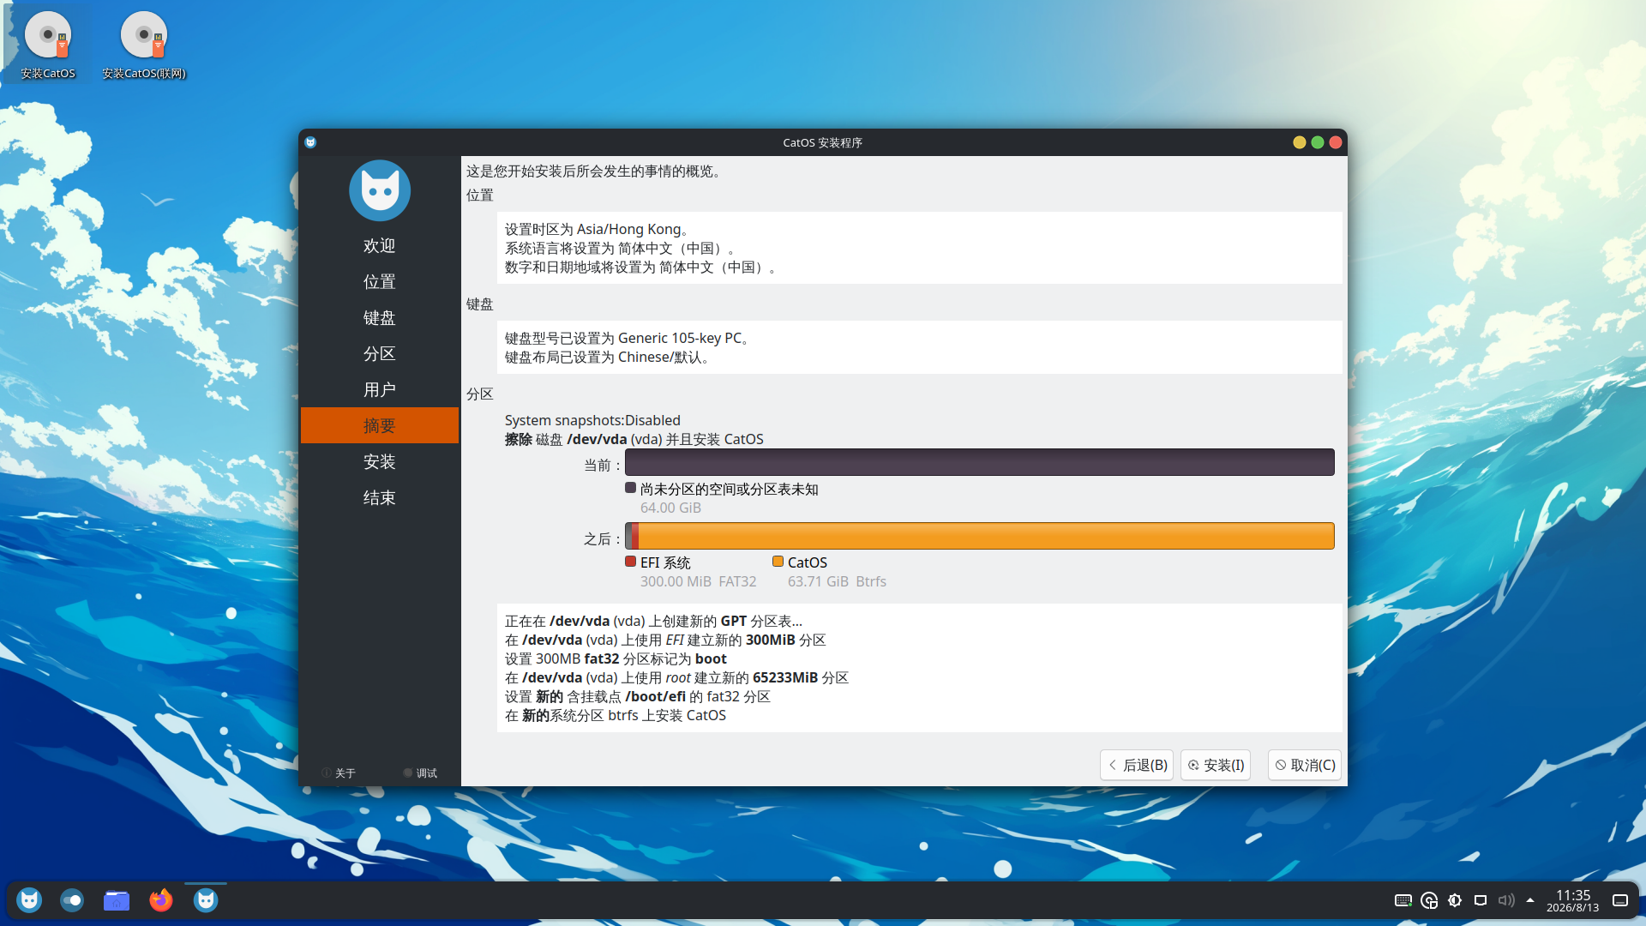This screenshot has height=926, width=1646.
Task: Open the clock showing 11:35
Action: click(1573, 900)
